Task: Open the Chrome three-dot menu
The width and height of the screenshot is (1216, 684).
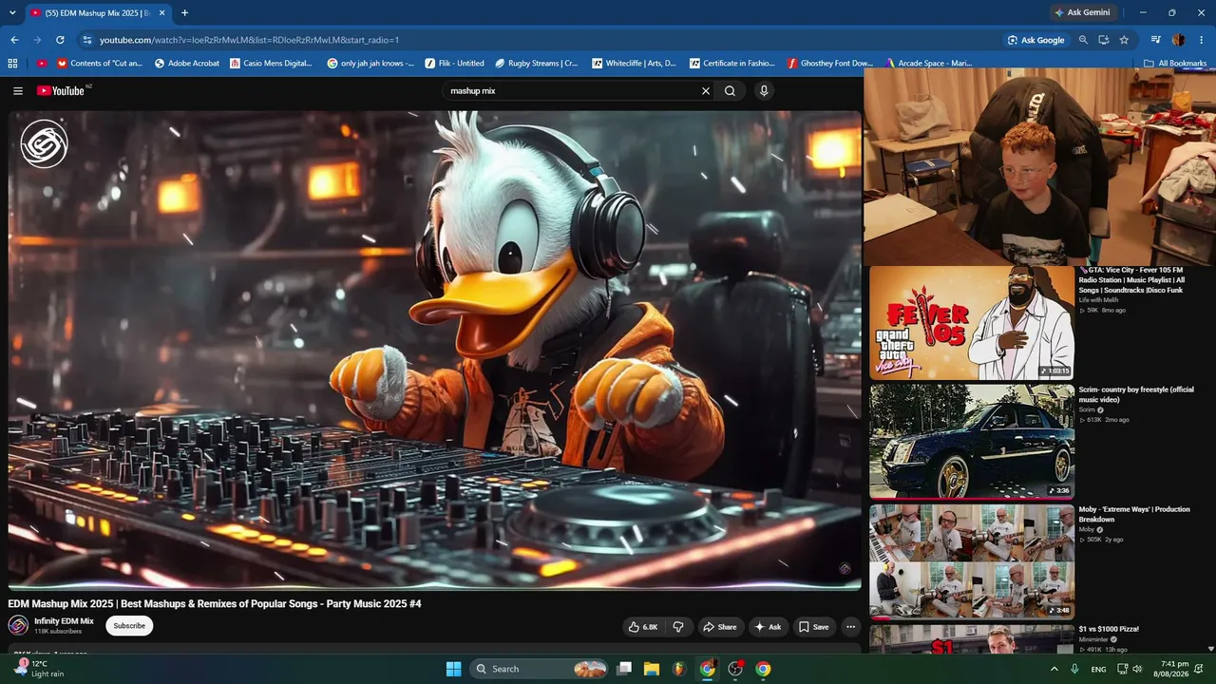Action: 1201,40
